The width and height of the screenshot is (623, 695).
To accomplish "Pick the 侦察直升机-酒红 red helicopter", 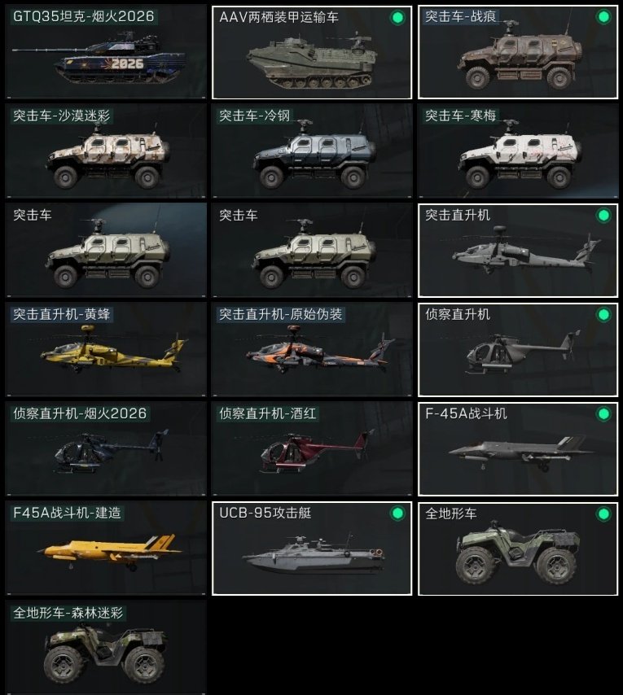I will [312, 449].
